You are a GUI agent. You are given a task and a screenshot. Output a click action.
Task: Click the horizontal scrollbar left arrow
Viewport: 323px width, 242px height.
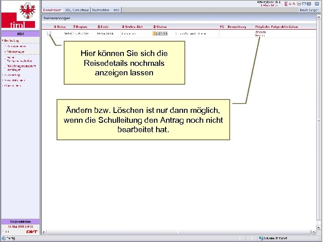44,232
